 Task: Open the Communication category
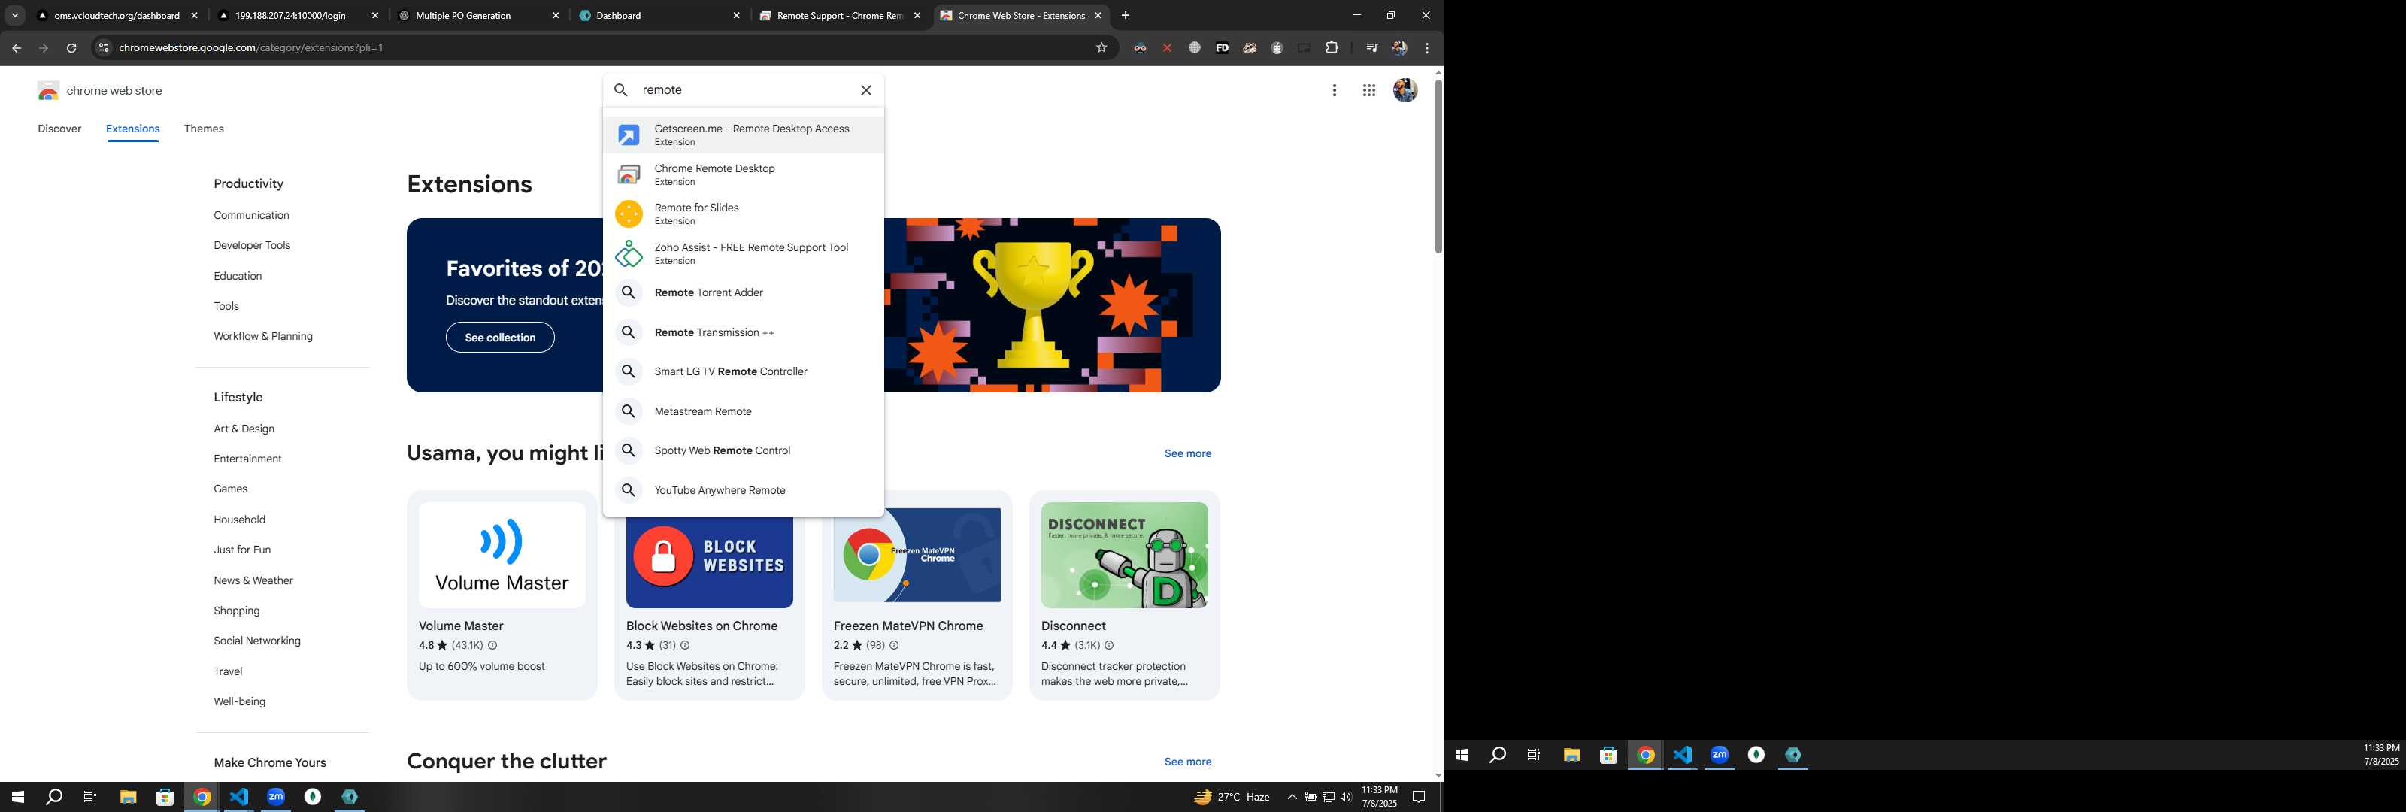pyautogui.click(x=251, y=215)
